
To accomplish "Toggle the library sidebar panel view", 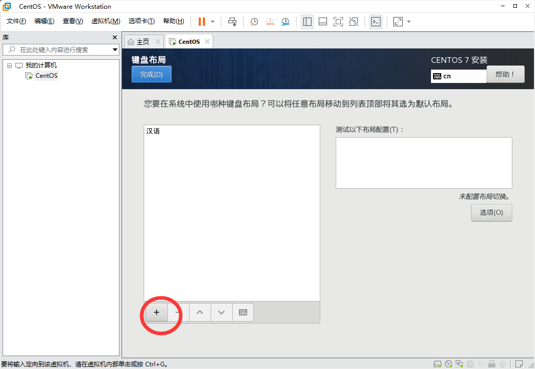I will click(x=307, y=22).
